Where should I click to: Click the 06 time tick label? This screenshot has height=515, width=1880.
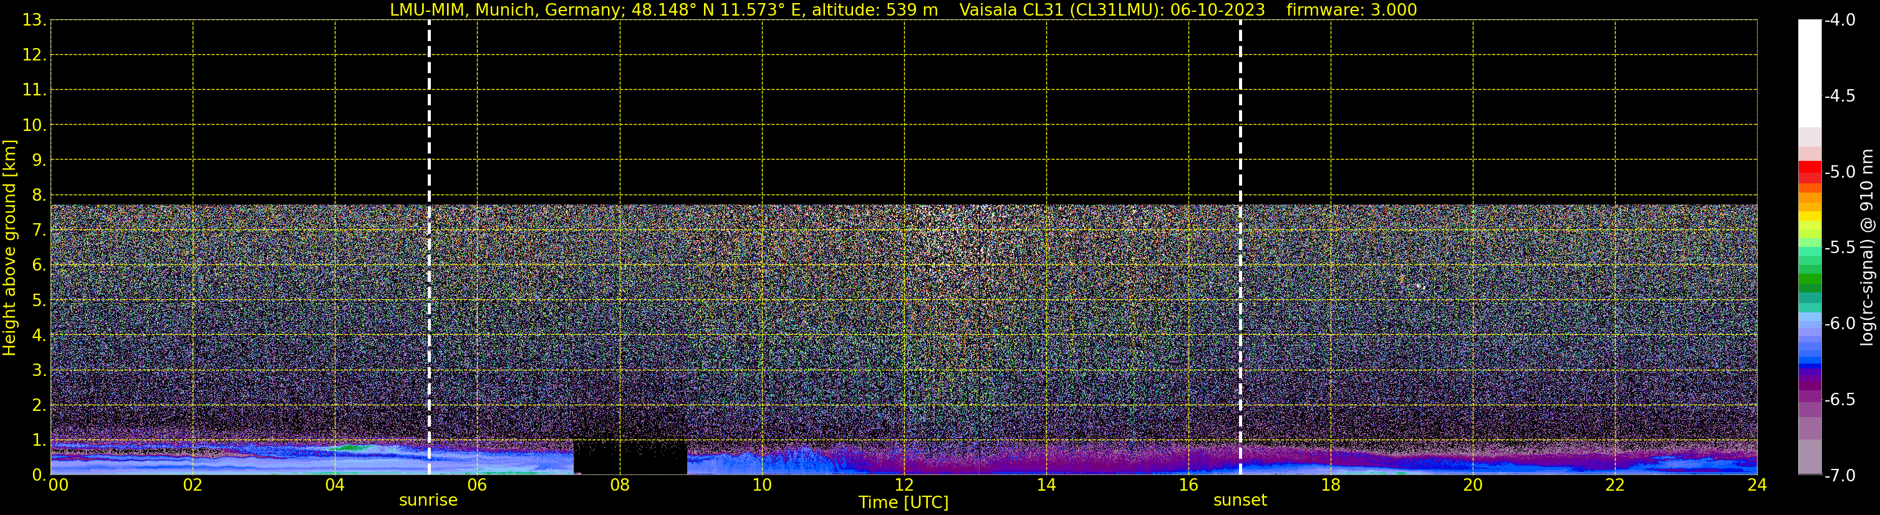[x=477, y=485]
